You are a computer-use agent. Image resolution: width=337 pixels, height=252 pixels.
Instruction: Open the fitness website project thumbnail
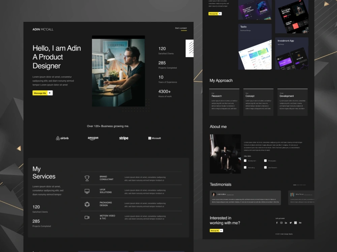click(x=292, y=16)
